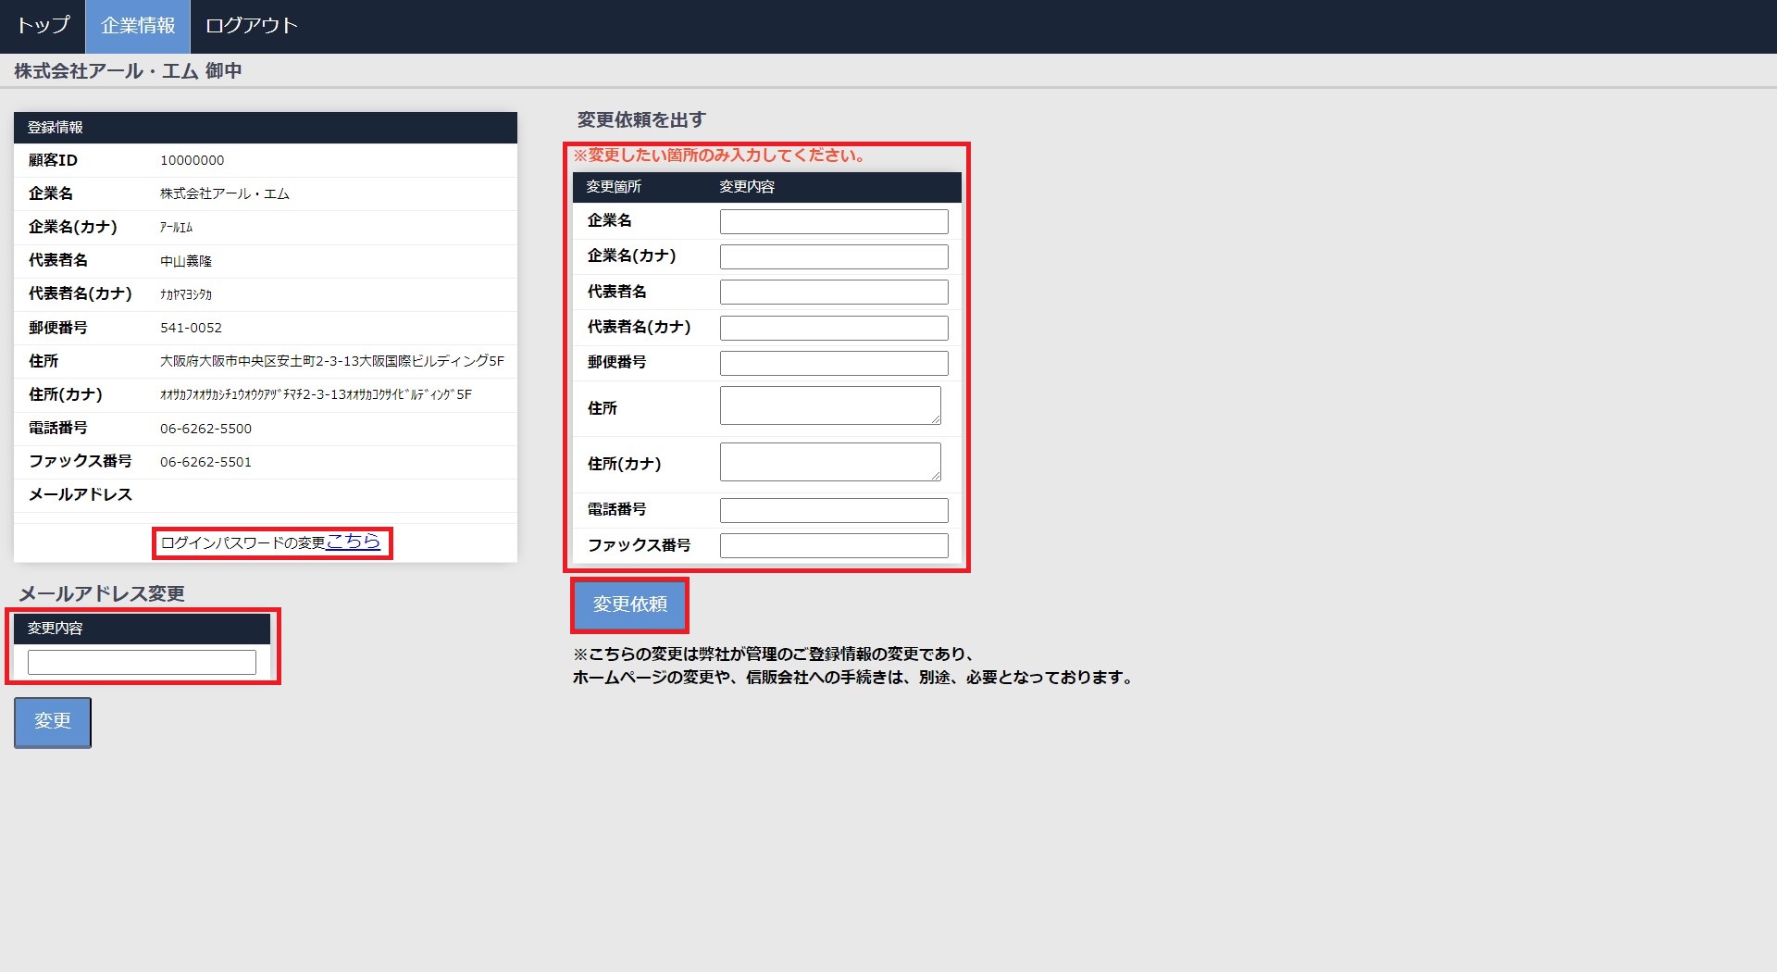Open the こちら password change link
This screenshot has width=1777, height=972.
(353, 542)
